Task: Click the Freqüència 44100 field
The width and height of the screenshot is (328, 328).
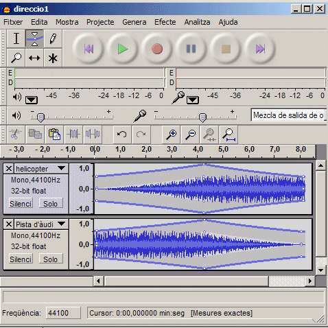Action: 63,313
